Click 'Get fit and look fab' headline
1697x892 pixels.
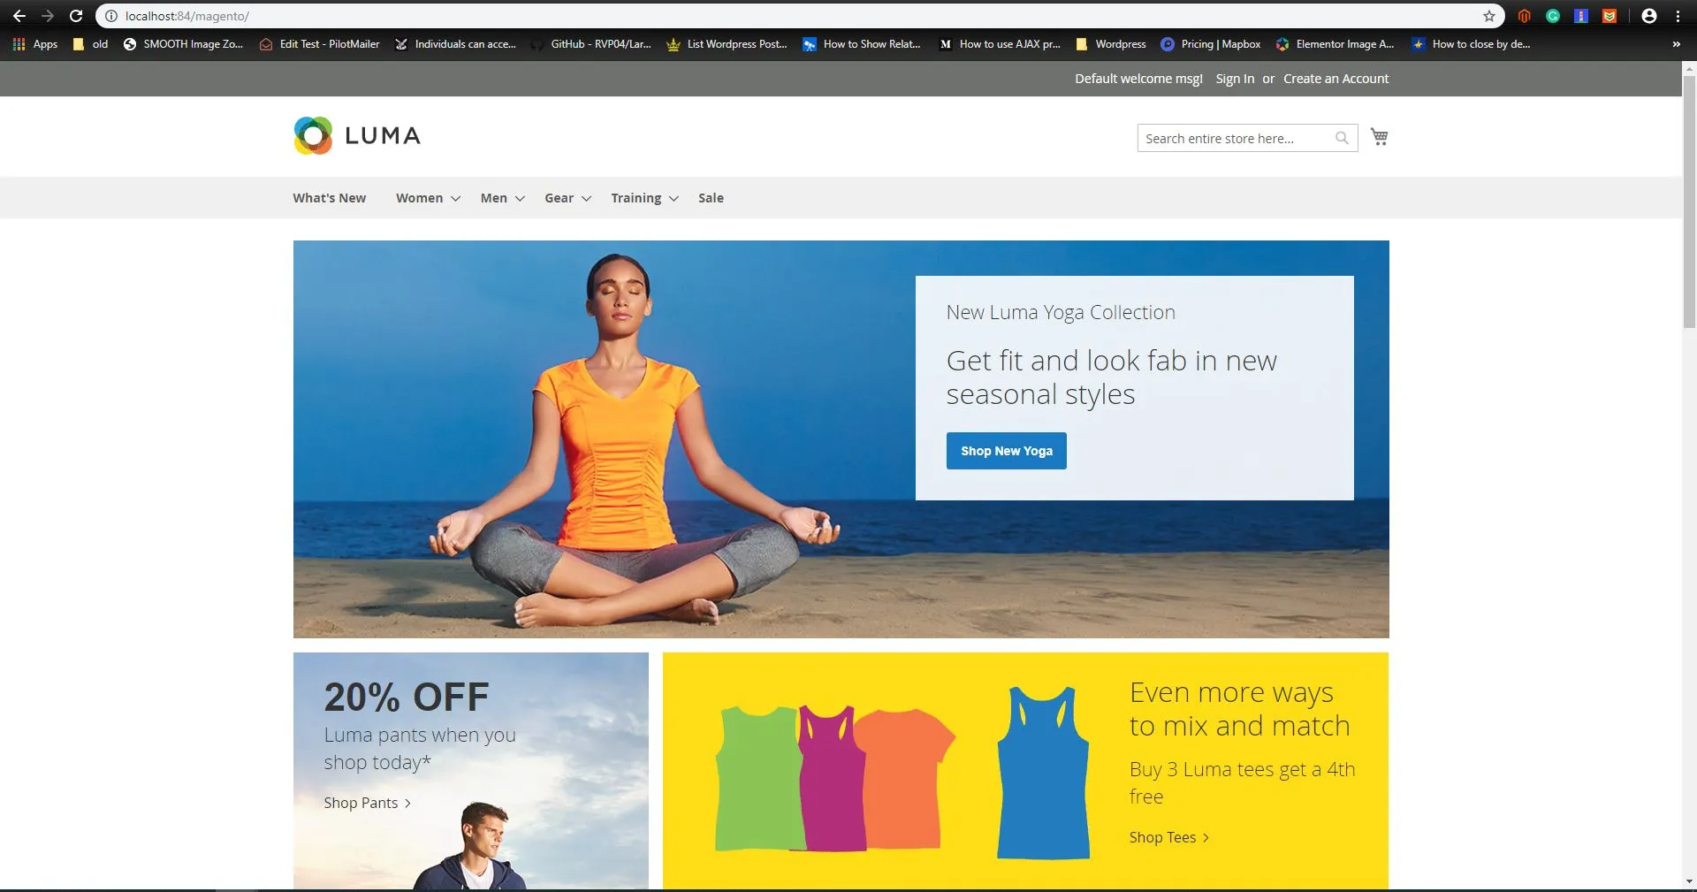click(x=1112, y=377)
